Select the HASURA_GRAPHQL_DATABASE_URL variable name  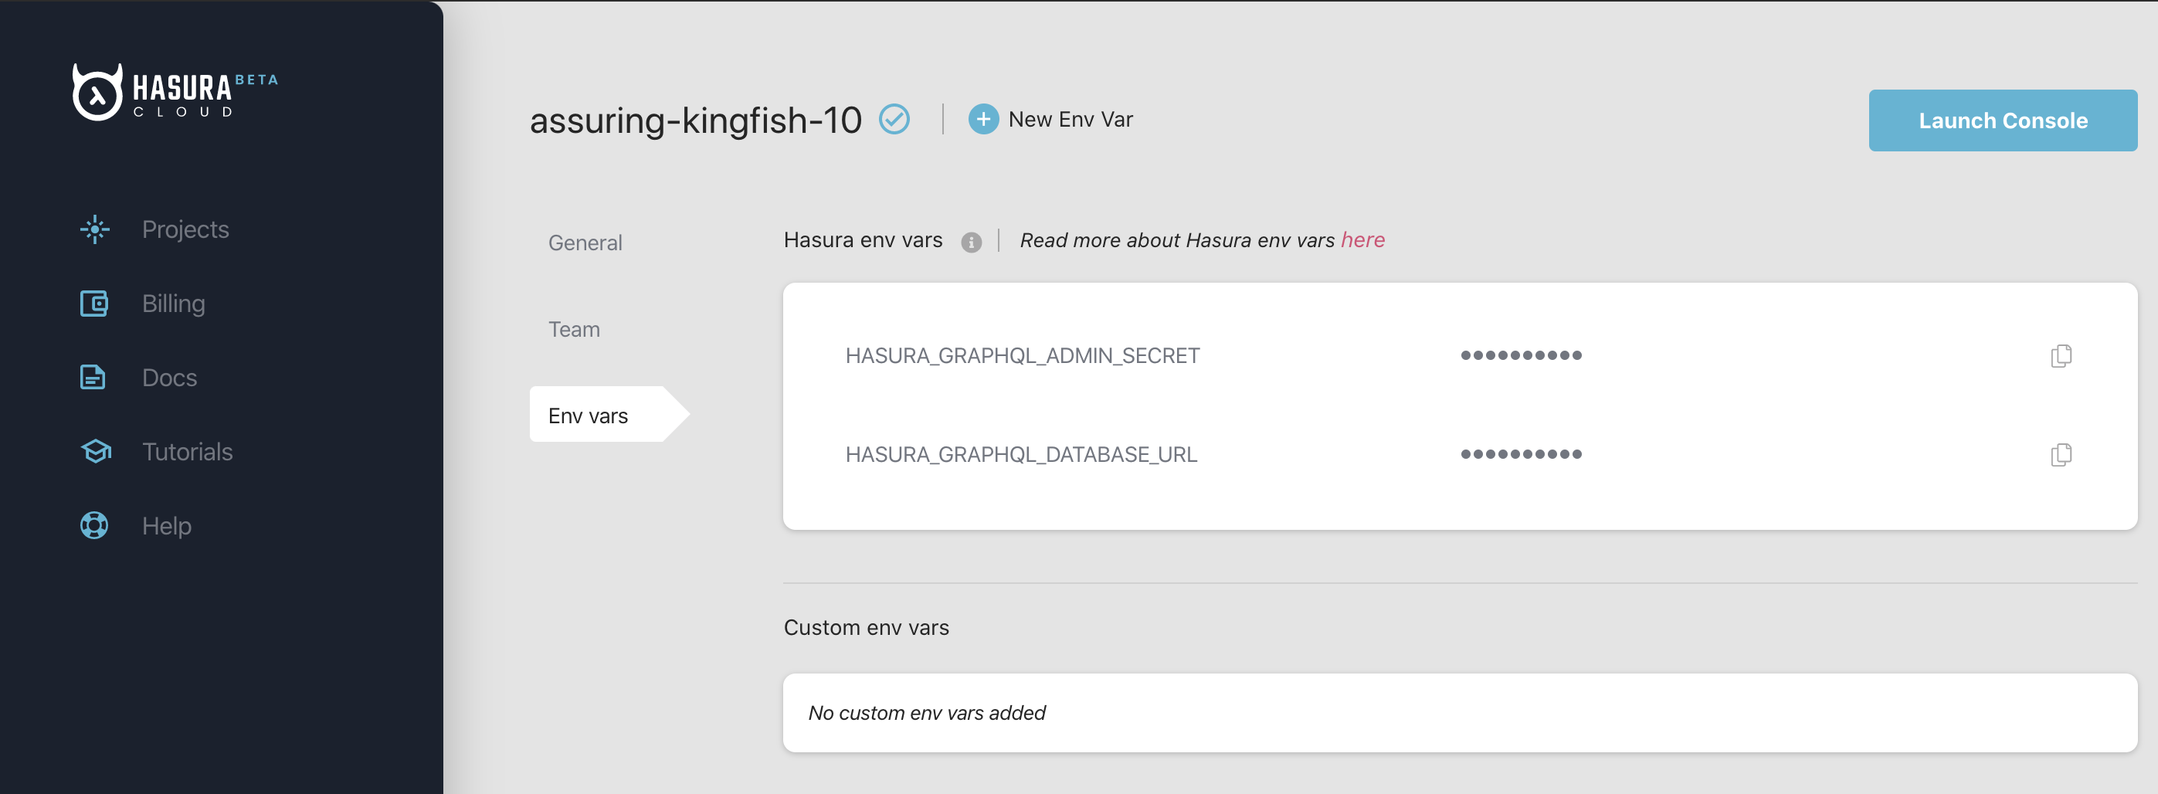pyautogui.click(x=1021, y=455)
